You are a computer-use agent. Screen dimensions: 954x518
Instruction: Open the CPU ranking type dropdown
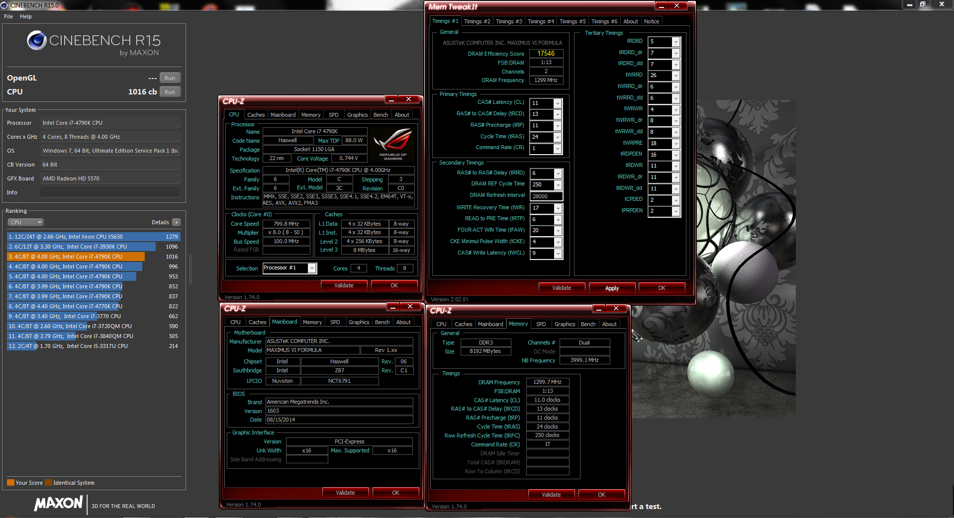pos(25,222)
